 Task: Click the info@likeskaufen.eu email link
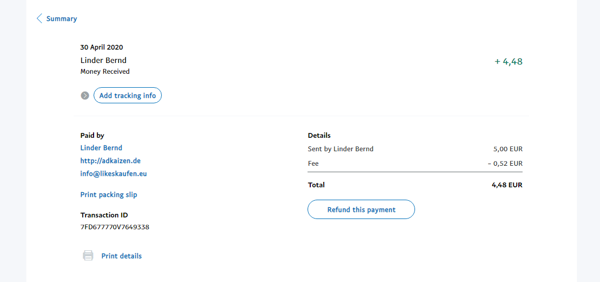pos(113,174)
